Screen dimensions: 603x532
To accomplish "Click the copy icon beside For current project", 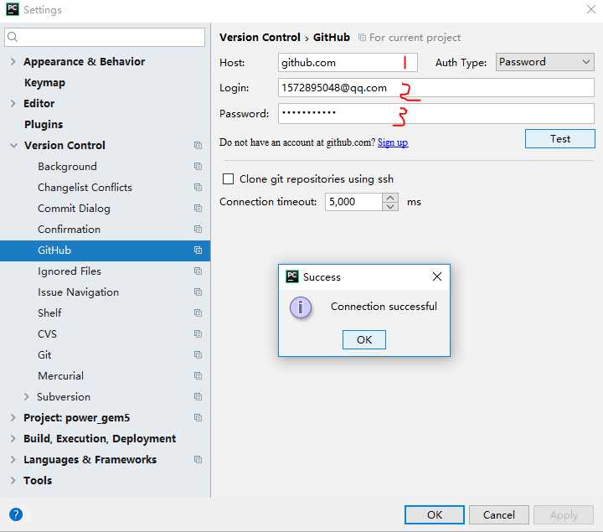I will point(362,38).
